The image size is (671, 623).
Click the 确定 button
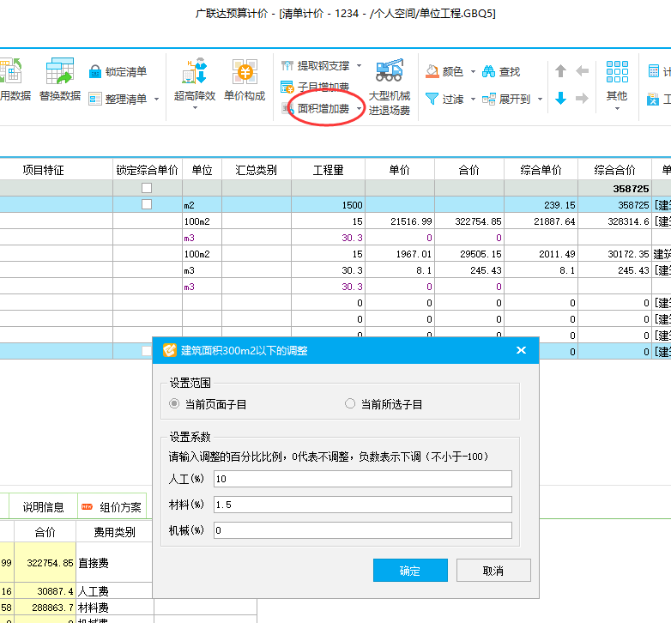(x=410, y=571)
